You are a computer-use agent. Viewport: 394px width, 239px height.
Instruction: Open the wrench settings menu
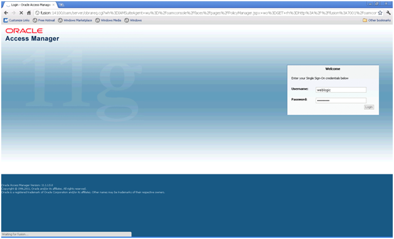(388, 13)
